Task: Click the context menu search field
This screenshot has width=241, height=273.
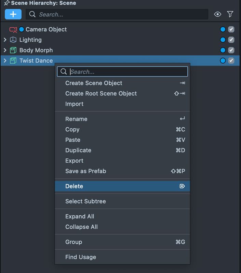Action: [x=126, y=72]
